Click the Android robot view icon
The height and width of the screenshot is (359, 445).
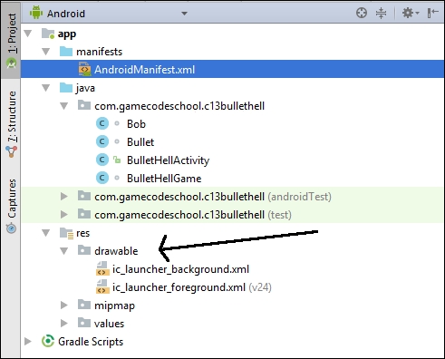pyautogui.click(x=36, y=13)
